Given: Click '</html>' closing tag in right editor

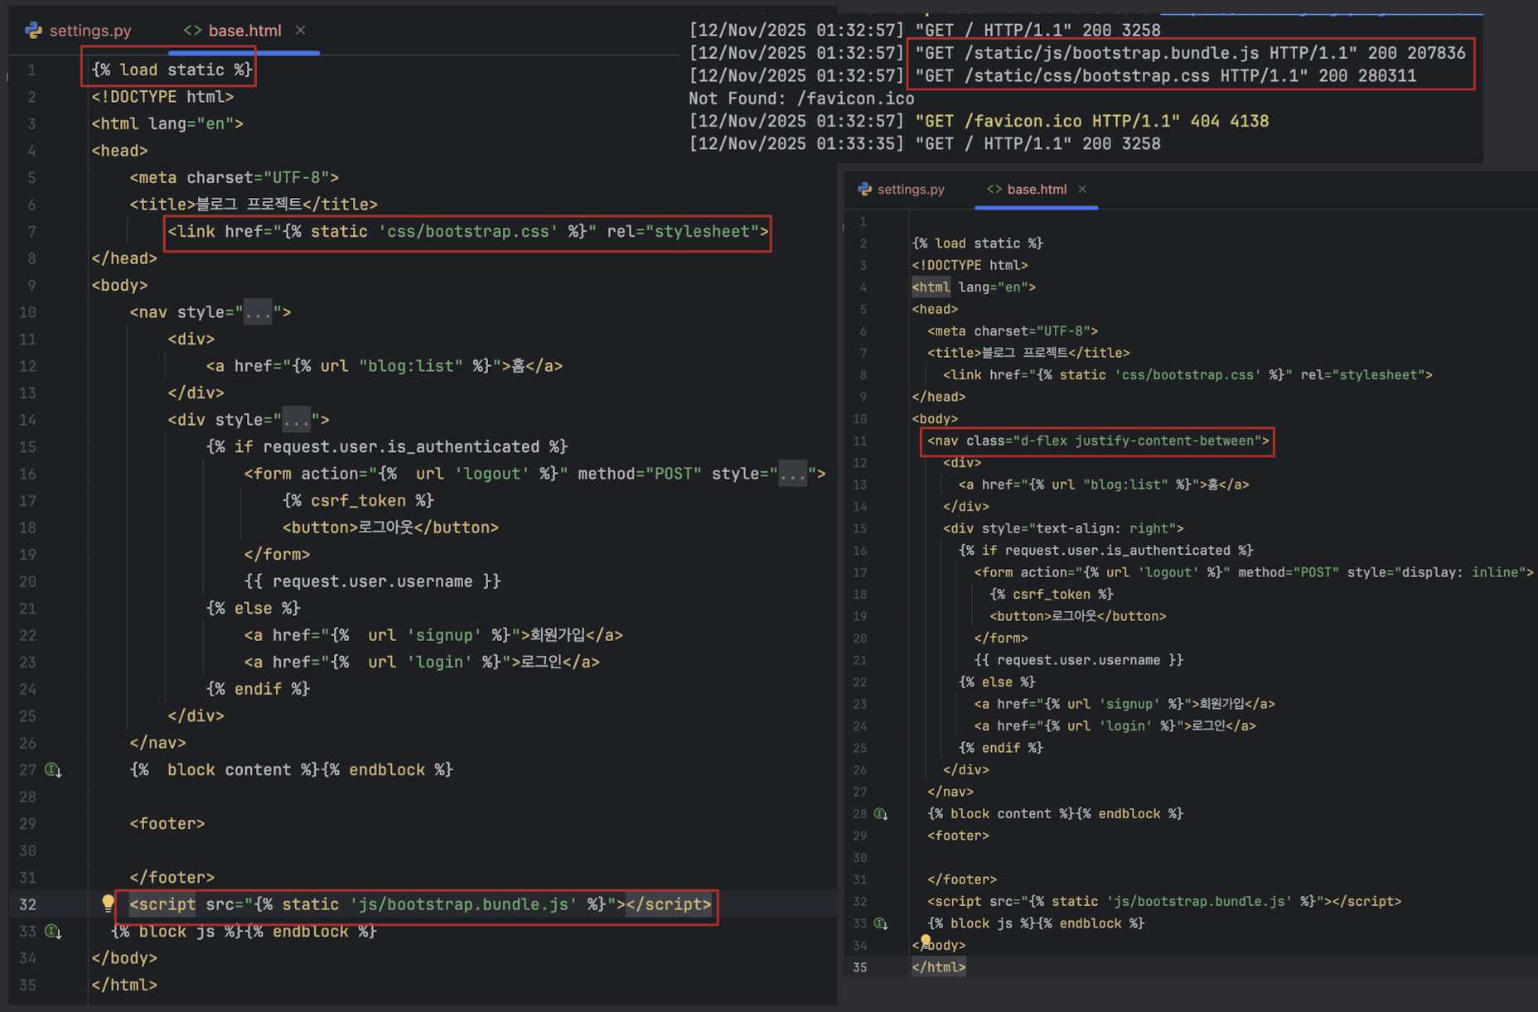Looking at the screenshot, I should 939,967.
